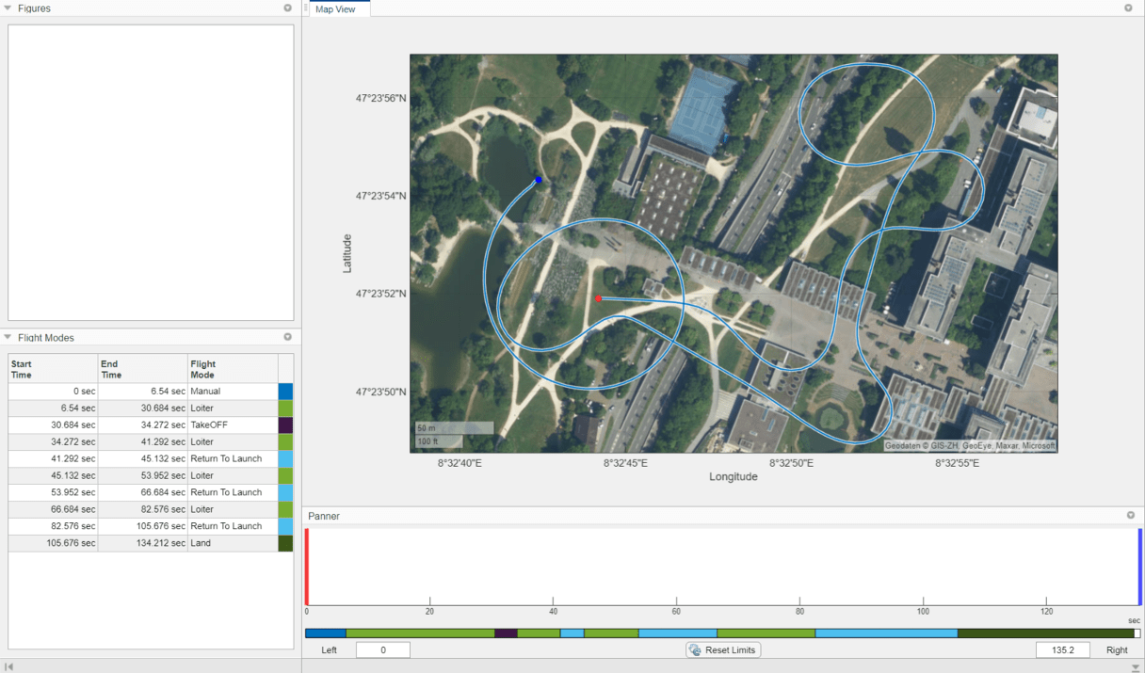
Task: Select the Land flight mode row
Action: click(x=141, y=543)
